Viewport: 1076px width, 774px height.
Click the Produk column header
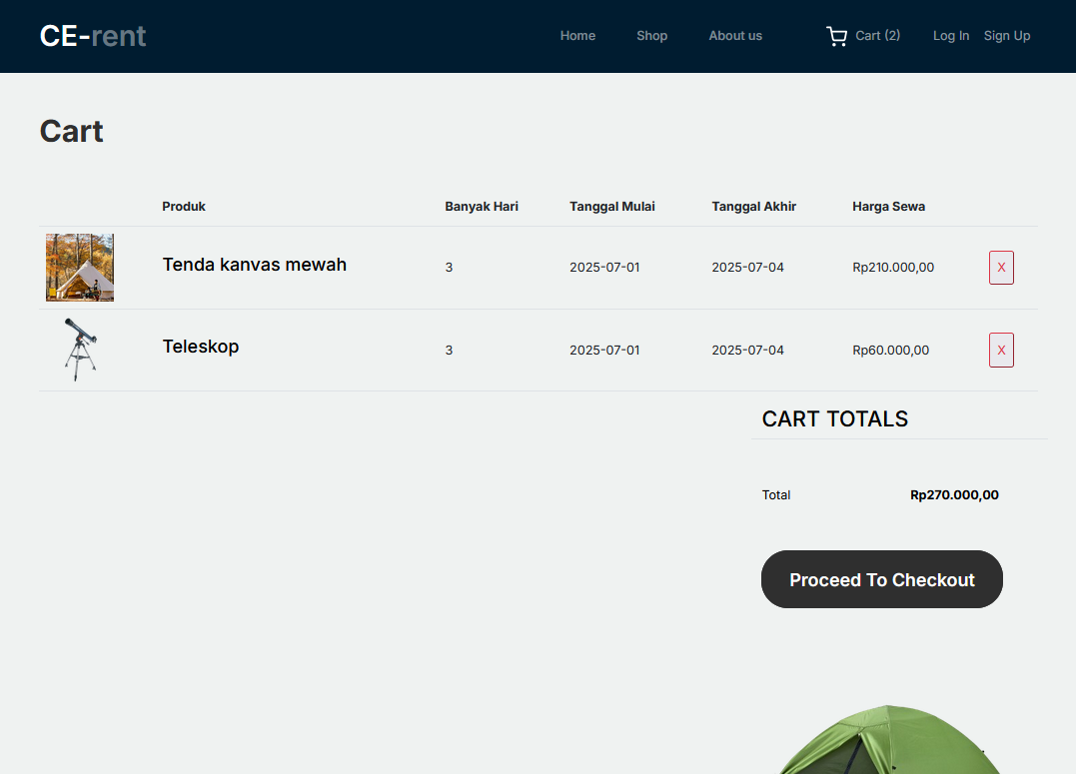tap(184, 207)
